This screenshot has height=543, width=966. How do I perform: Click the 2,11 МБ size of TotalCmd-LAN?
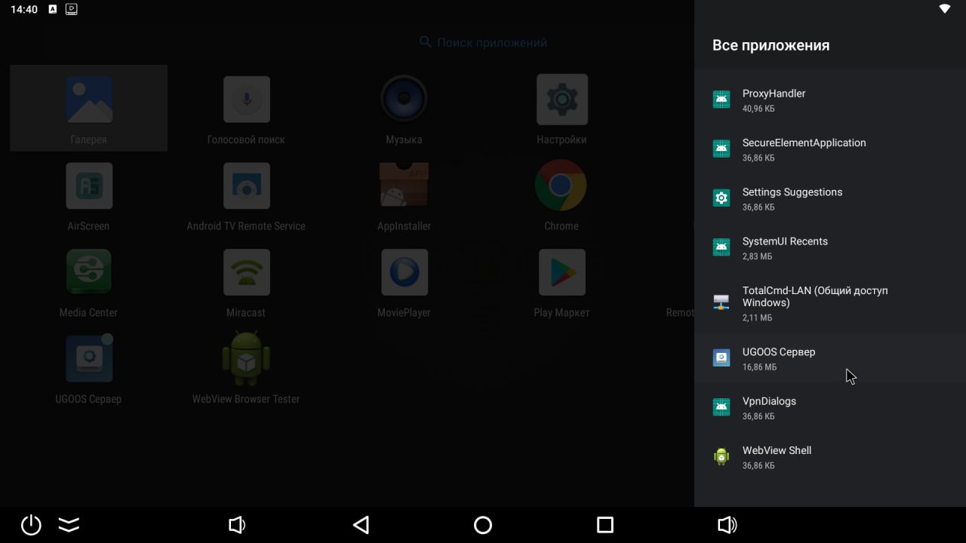coord(757,318)
